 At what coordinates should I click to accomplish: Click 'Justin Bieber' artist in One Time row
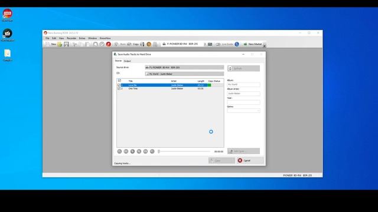(x=177, y=88)
